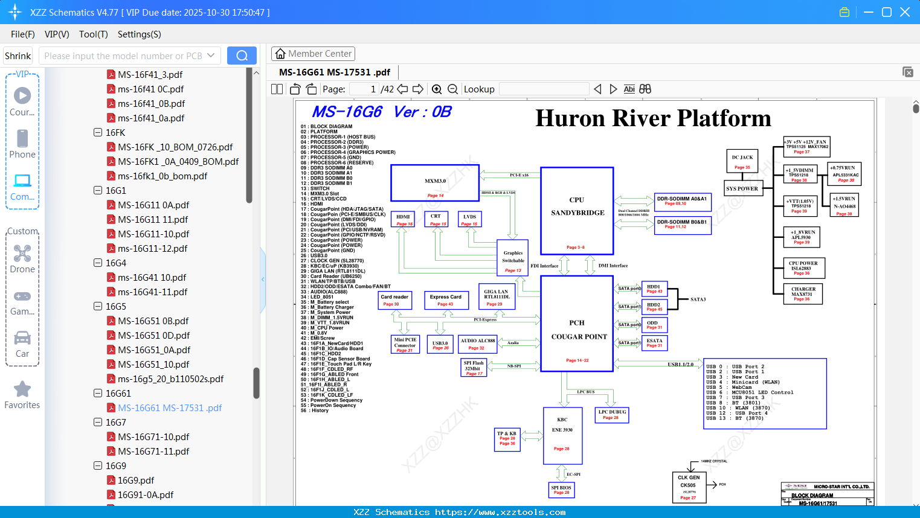This screenshot has width=920, height=518.
Task: Open the Car category in the sidebar
Action: click(x=22, y=344)
